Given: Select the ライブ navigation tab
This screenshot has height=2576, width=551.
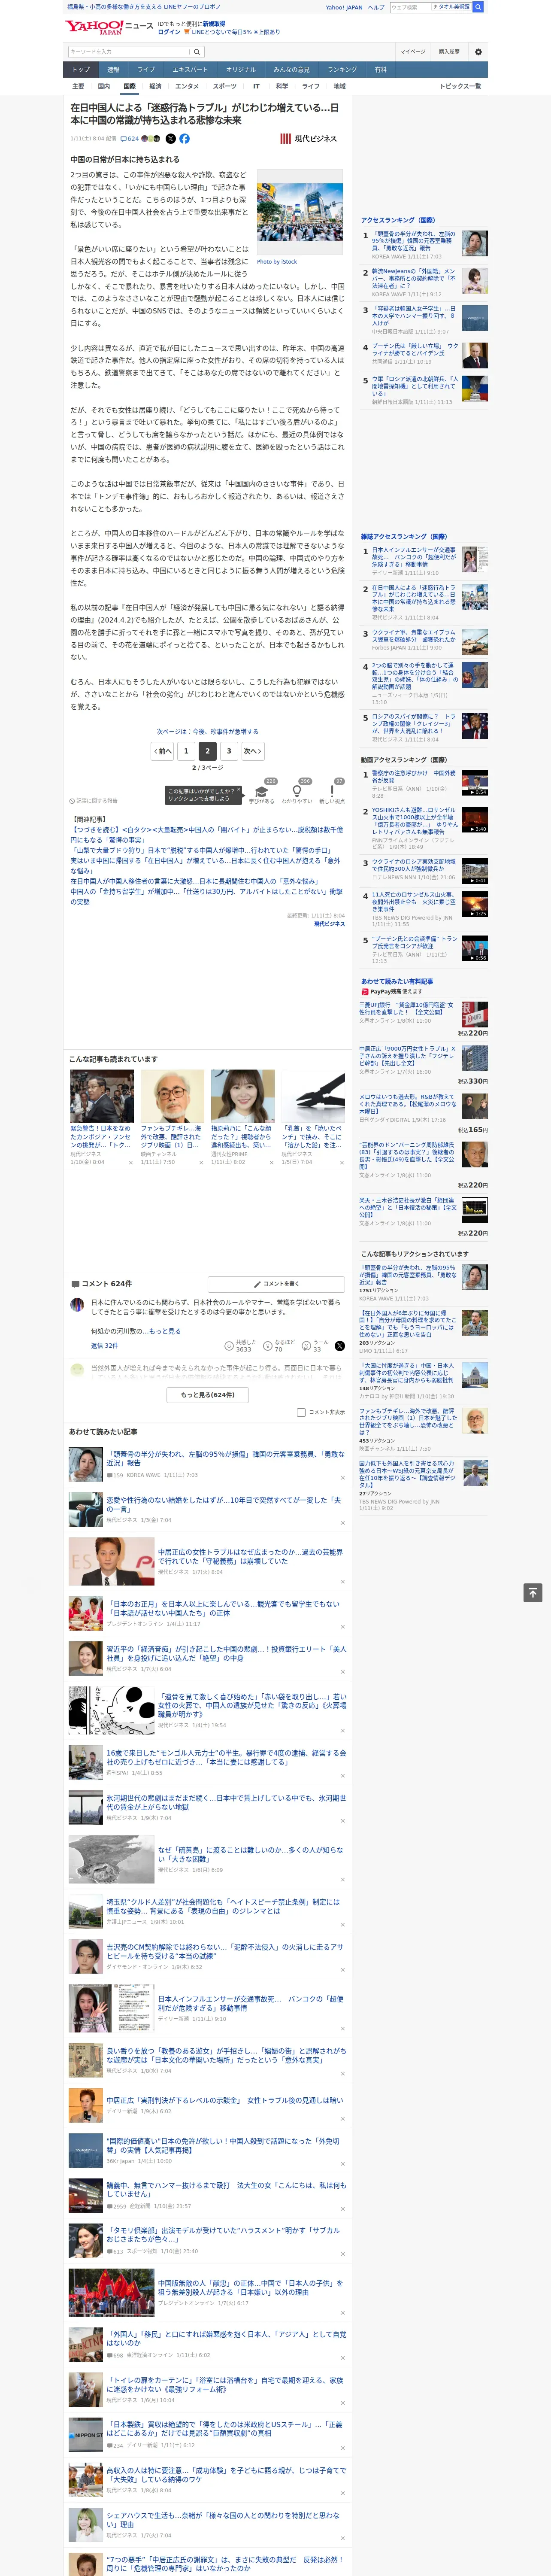Looking at the screenshot, I should coord(146,70).
